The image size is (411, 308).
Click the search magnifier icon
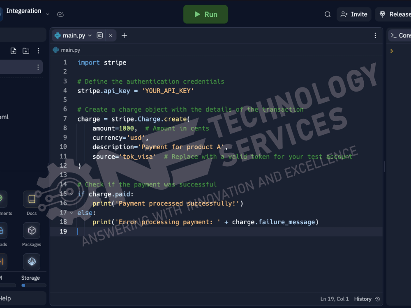pyautogui.click(x=328, y=14)
